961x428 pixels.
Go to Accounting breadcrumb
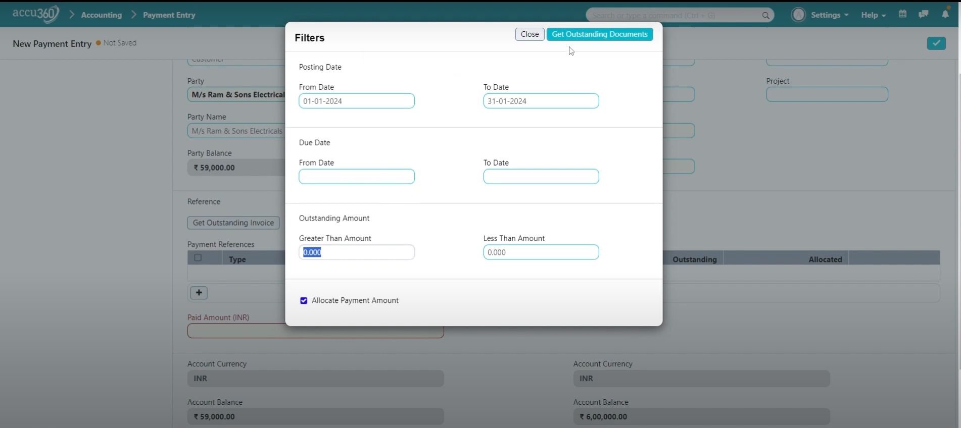point(102,15)
